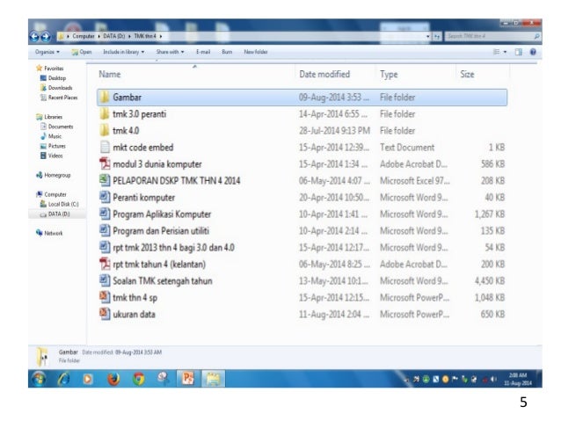Open Downloads in Favorites sidebar
Viewport: 561px width, 421px height.
(61, 89)
